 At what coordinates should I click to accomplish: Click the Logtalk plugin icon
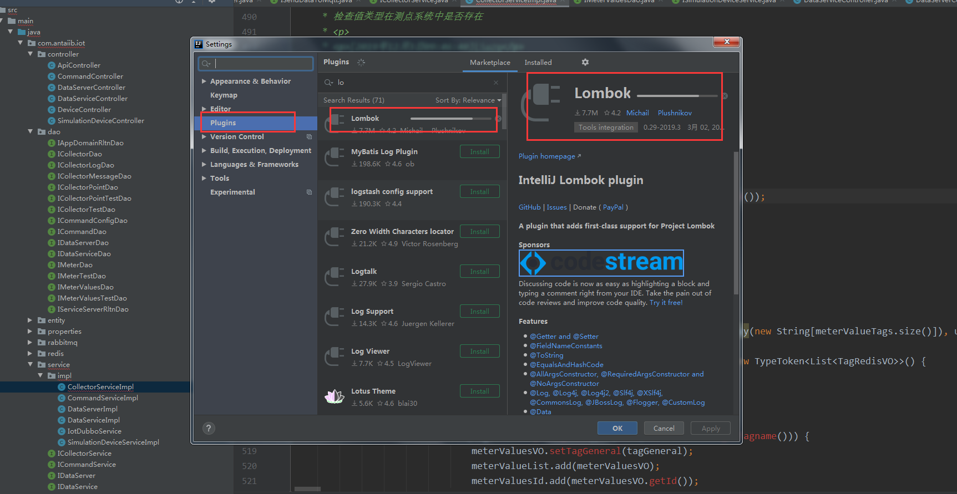click(335, 277)
